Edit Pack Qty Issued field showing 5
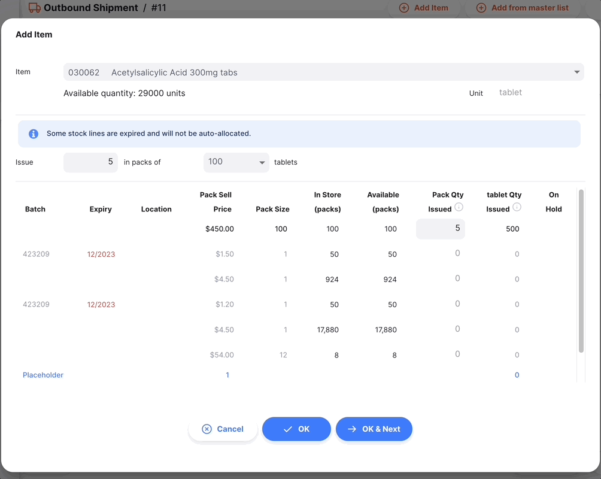 click(441, 229)
